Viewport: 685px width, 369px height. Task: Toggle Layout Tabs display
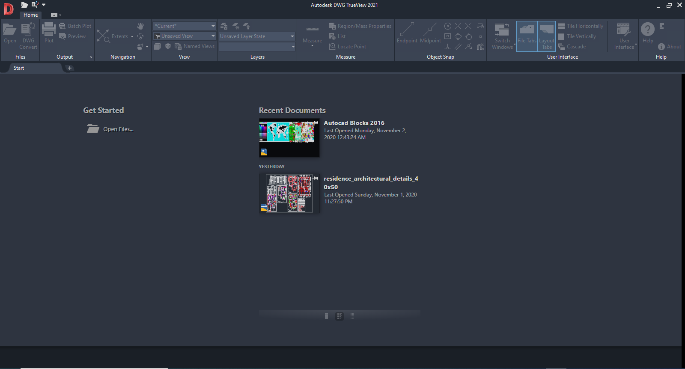click(547, 36)
